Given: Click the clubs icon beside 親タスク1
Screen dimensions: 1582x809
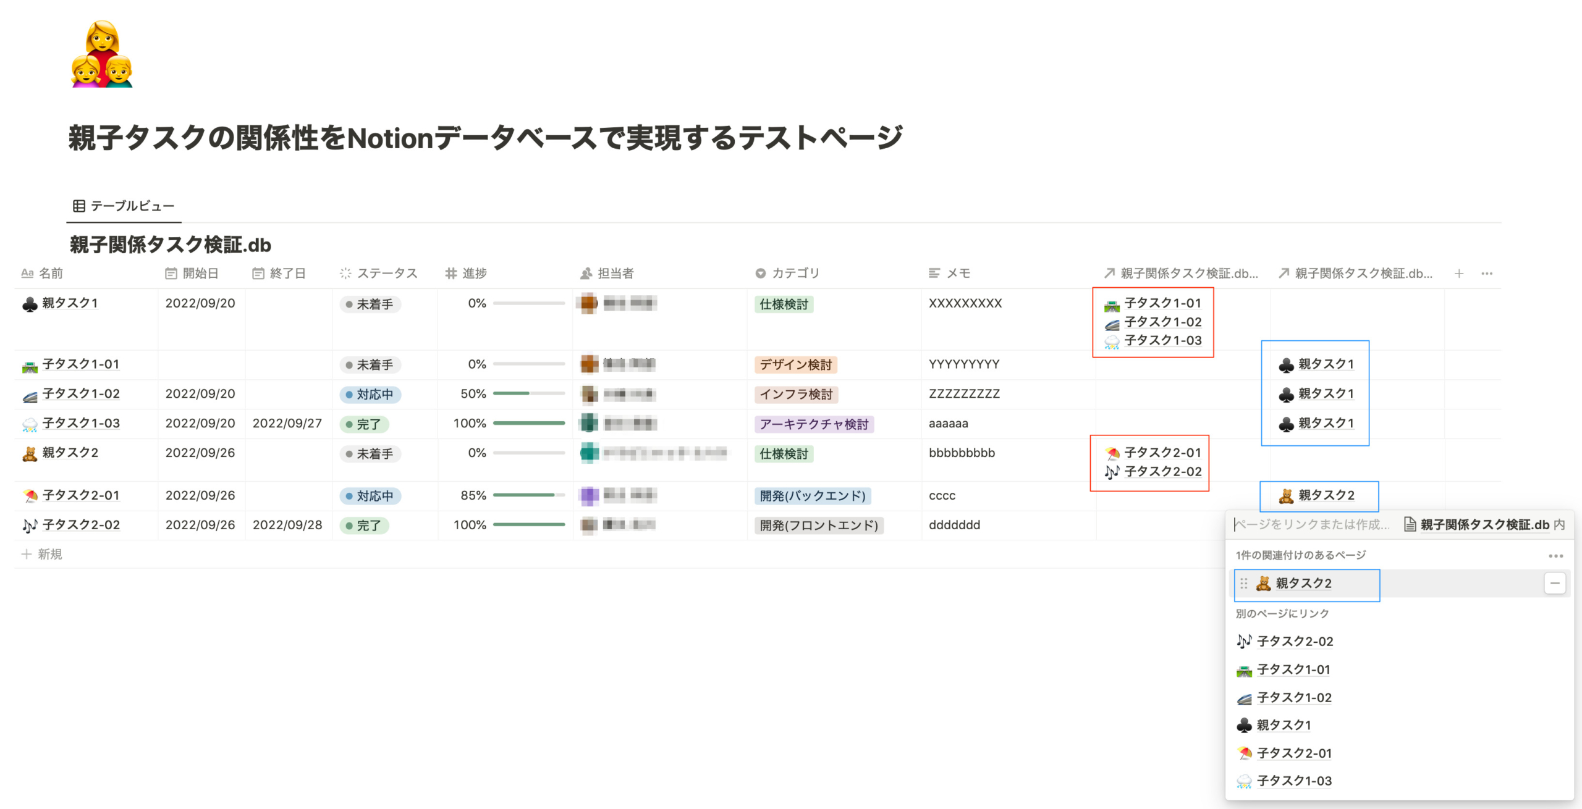Looking at the screenshot, I should [x=28, y=303].
